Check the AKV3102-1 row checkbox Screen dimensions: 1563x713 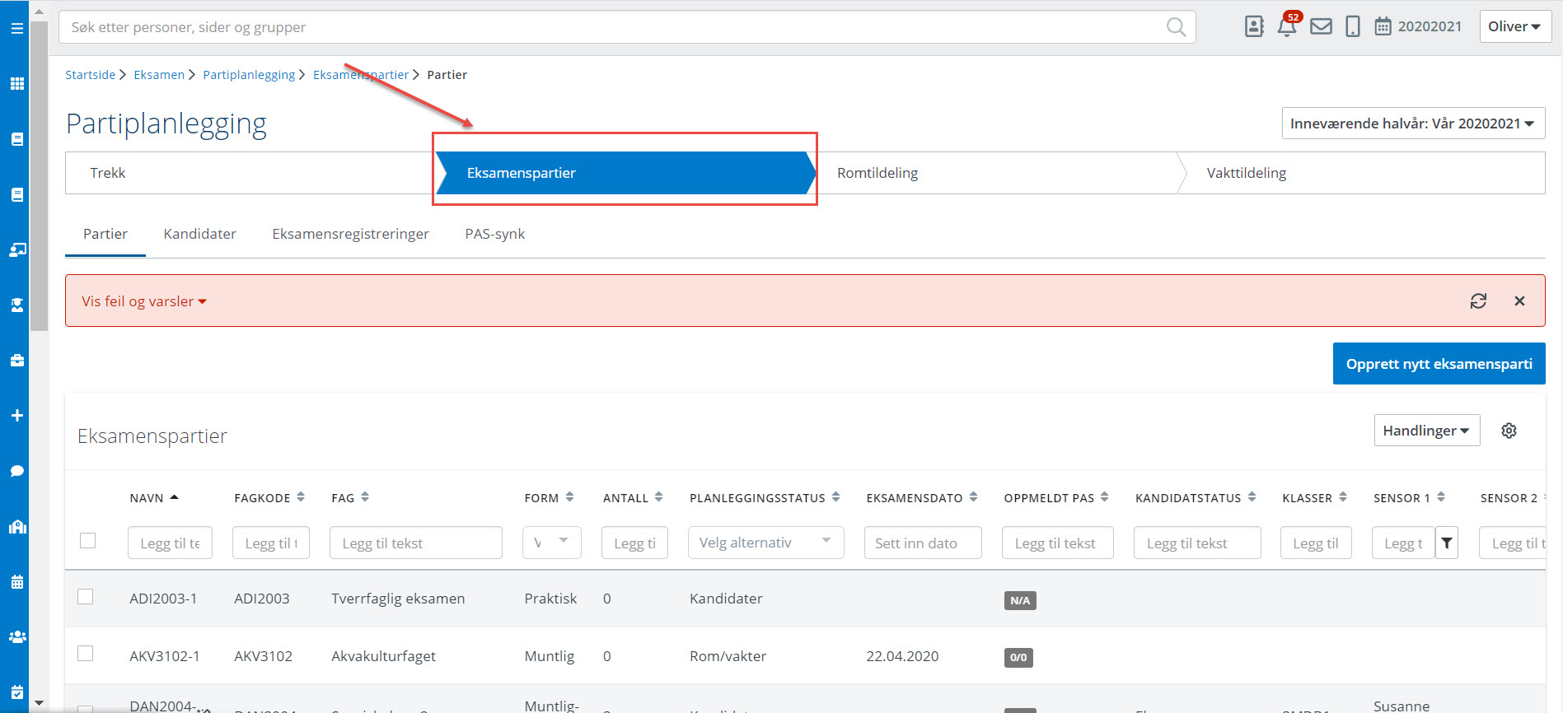point(86,654)
